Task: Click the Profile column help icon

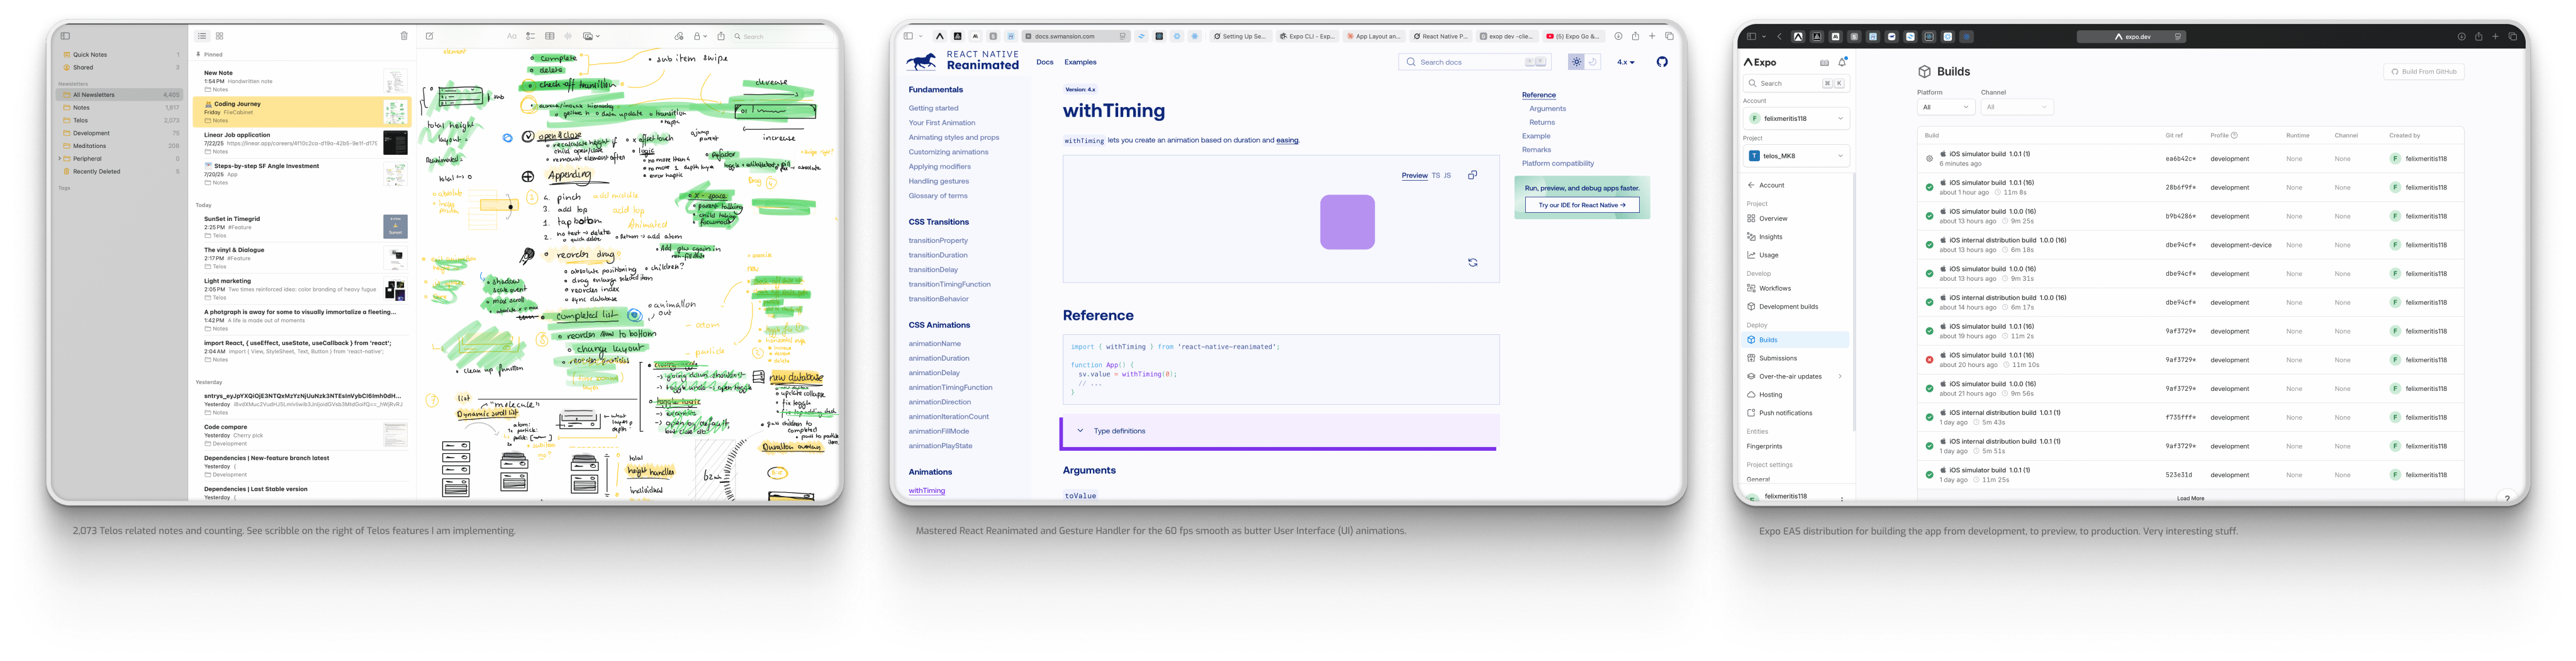Action: [2234, 136]
